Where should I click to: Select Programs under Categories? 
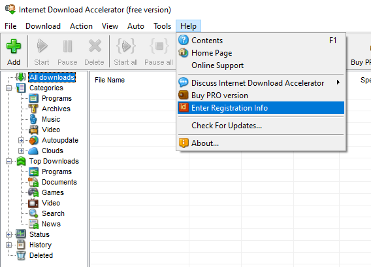[57, 98]
